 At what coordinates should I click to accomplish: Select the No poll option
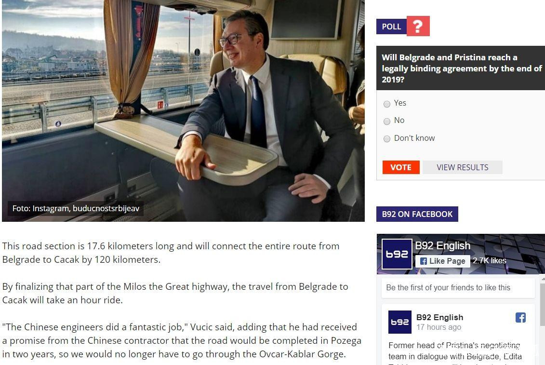coord(387,122)
